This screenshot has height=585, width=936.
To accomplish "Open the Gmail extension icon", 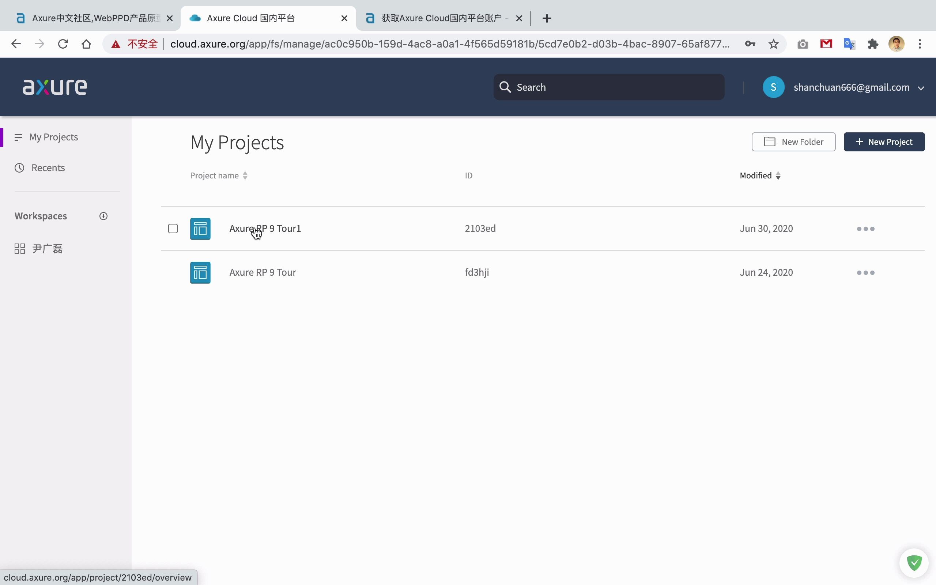I will [x=826, y=44].
